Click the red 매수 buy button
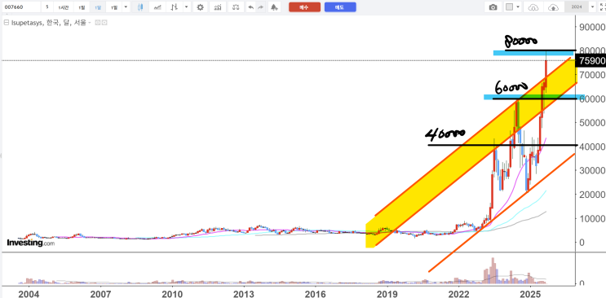 304,7
